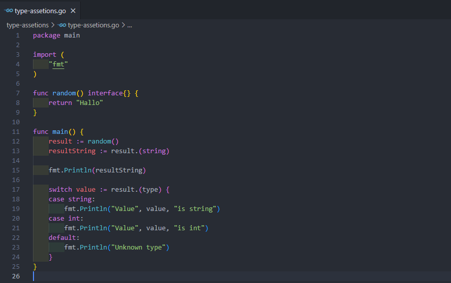Click "case string:" on line 18
This screenshot has width=451, height=283.
tap(72, 199)
